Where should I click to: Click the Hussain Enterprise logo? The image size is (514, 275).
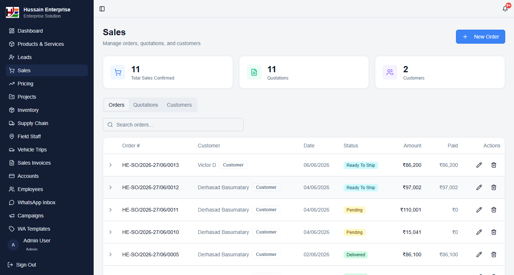(12, 12)
